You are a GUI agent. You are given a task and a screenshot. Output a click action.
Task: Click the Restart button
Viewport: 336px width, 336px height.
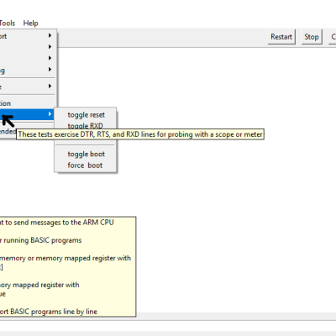click(x=281, y=37)
